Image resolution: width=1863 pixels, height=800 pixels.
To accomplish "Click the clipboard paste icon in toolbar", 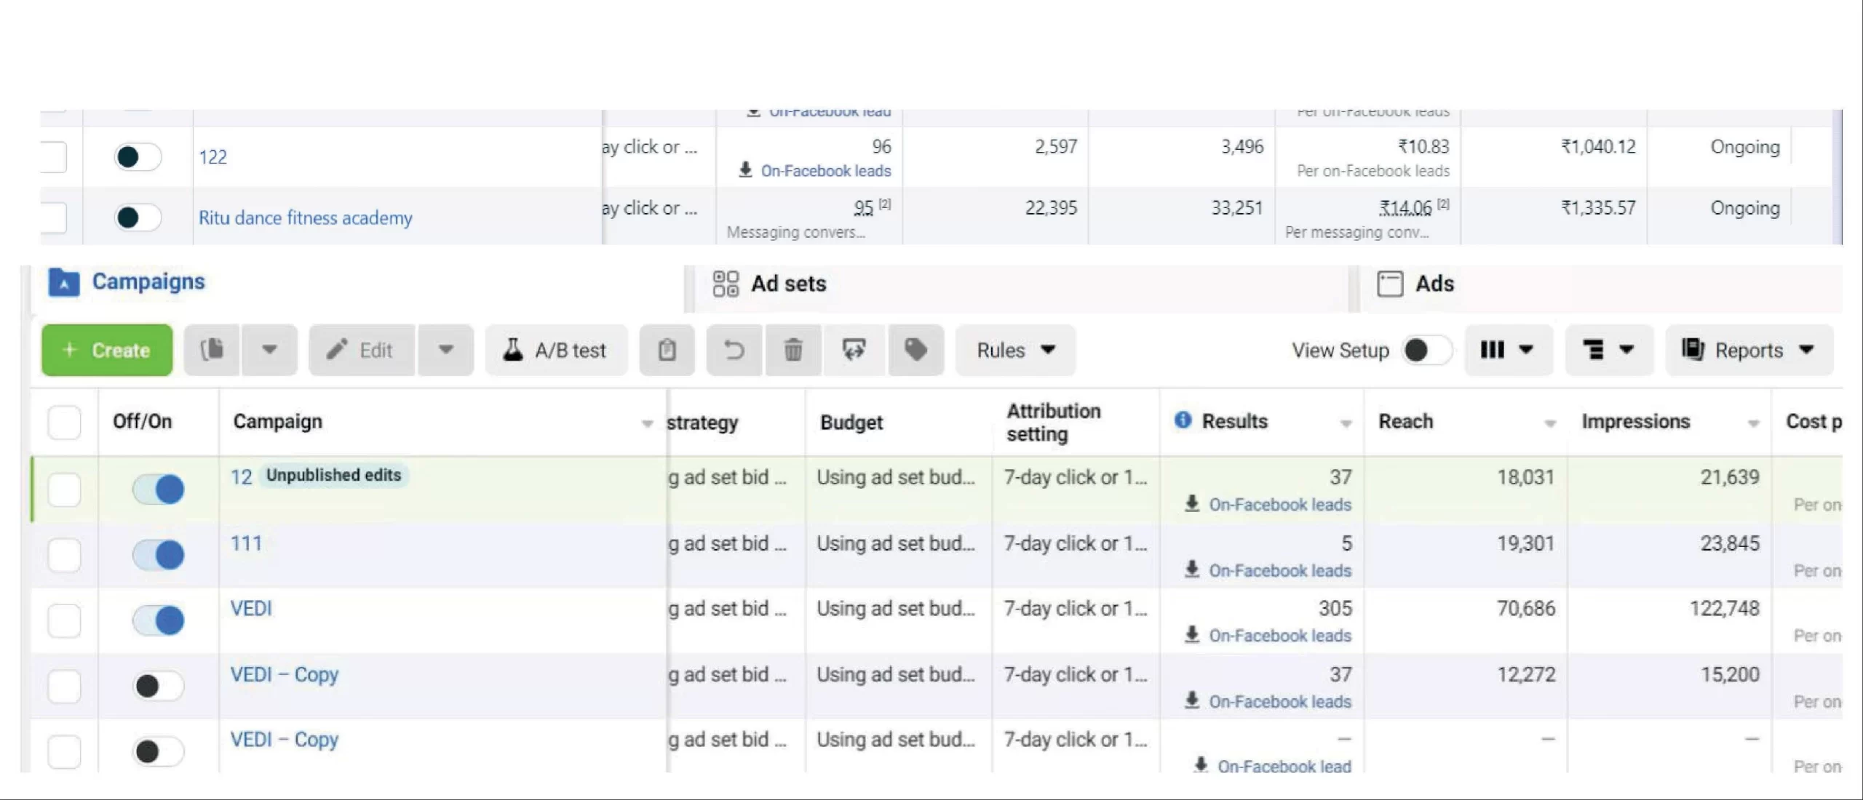I will (667, 350).
